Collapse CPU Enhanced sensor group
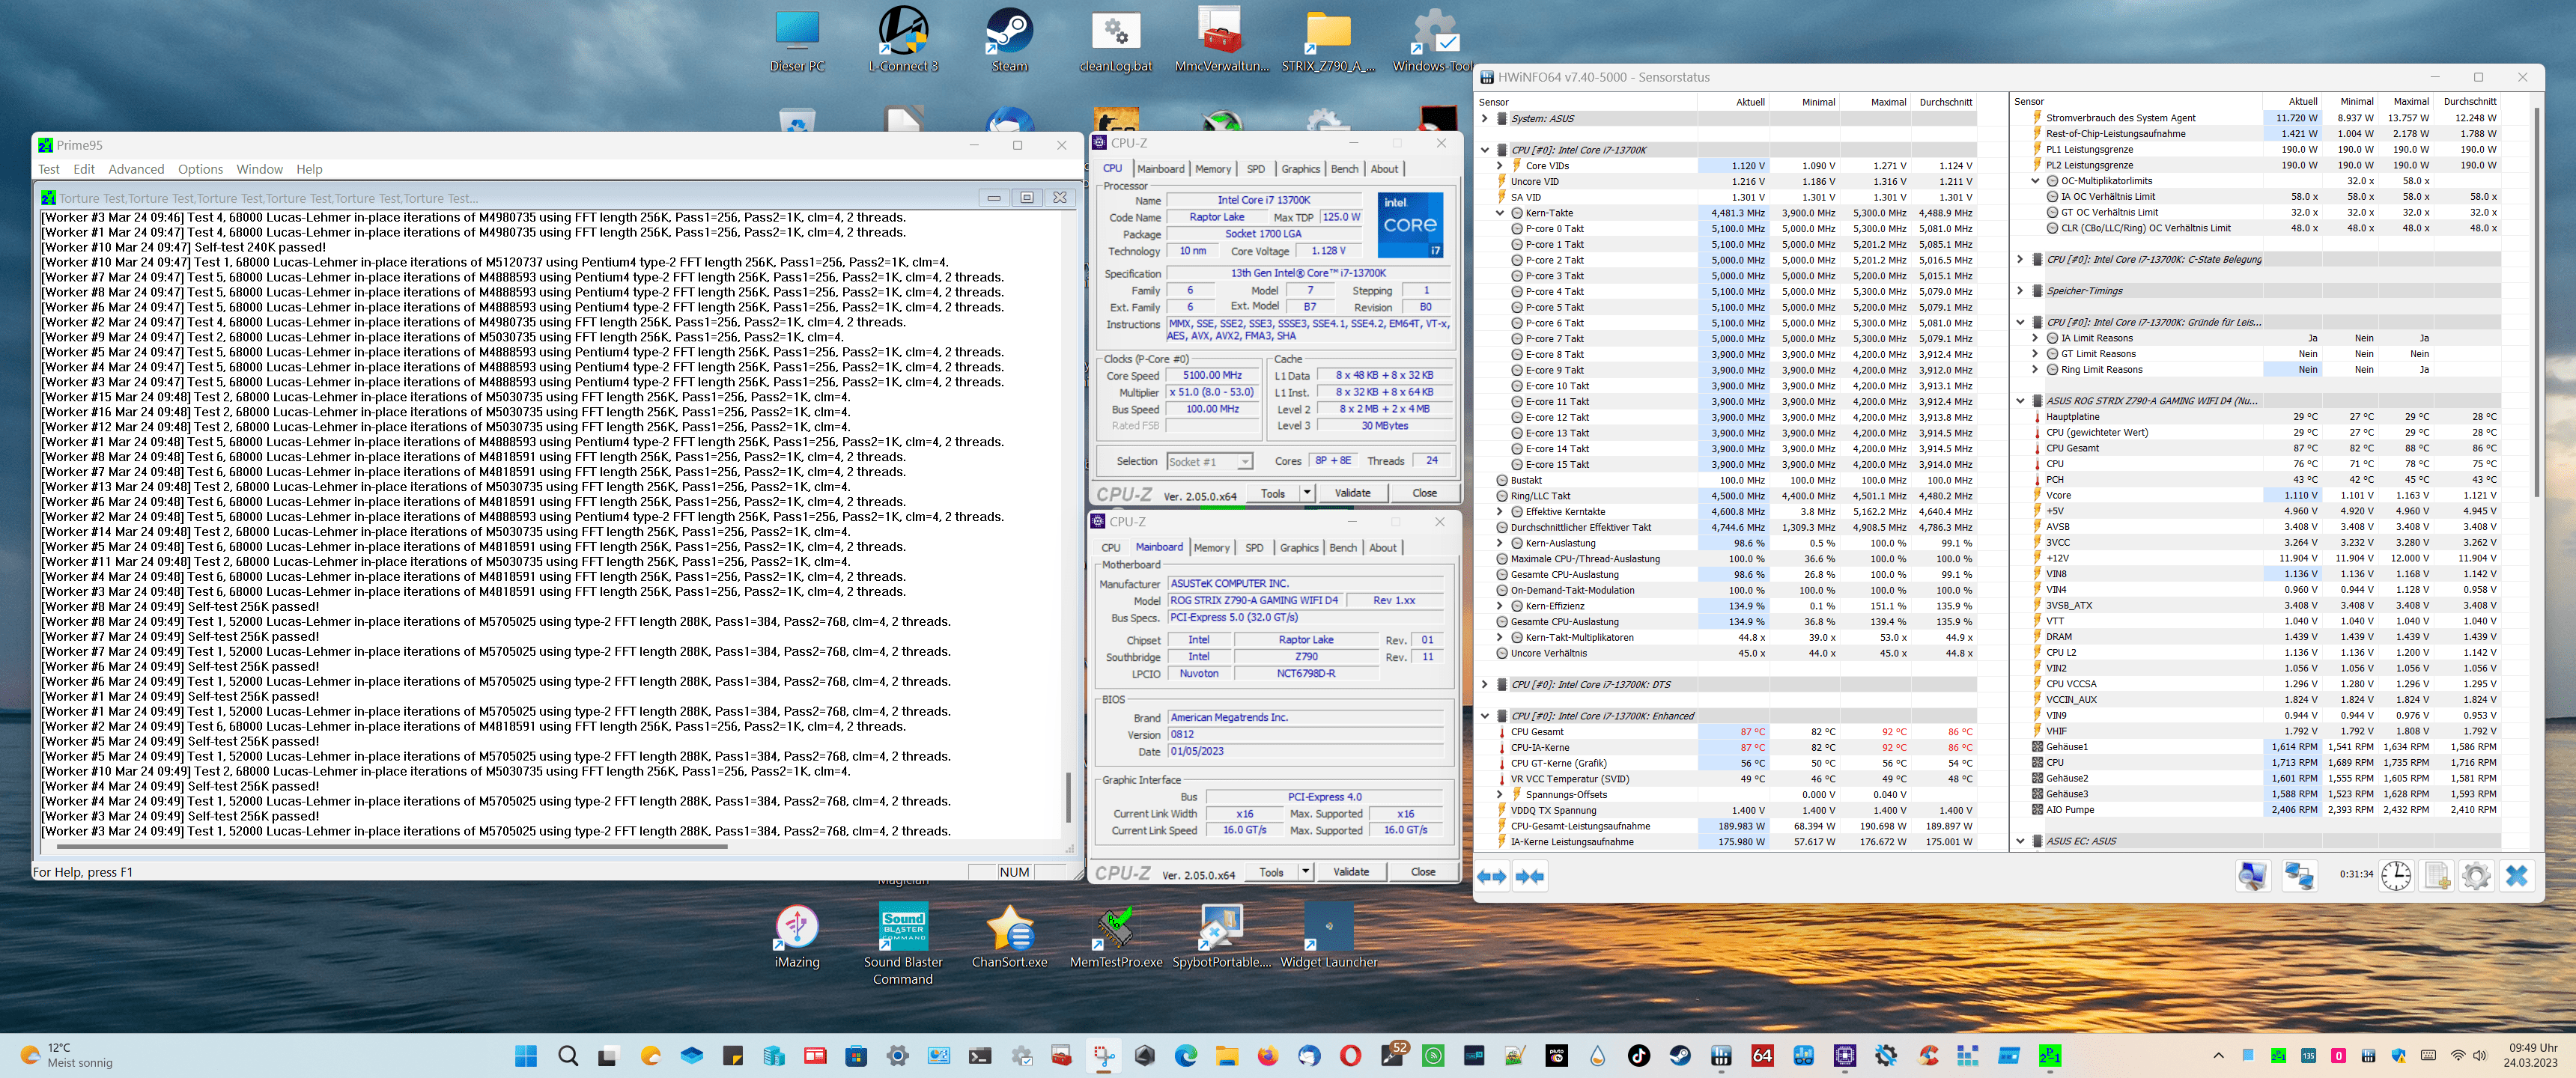Screen dimensions: 2576x1078 coord(1485,716)
